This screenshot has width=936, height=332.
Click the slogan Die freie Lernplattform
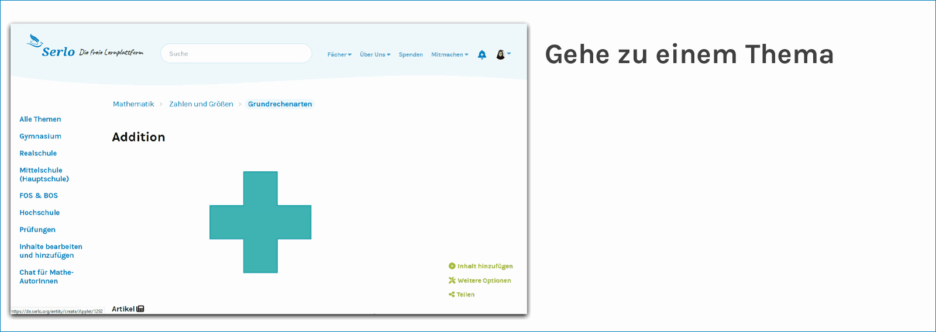(111, 52)
